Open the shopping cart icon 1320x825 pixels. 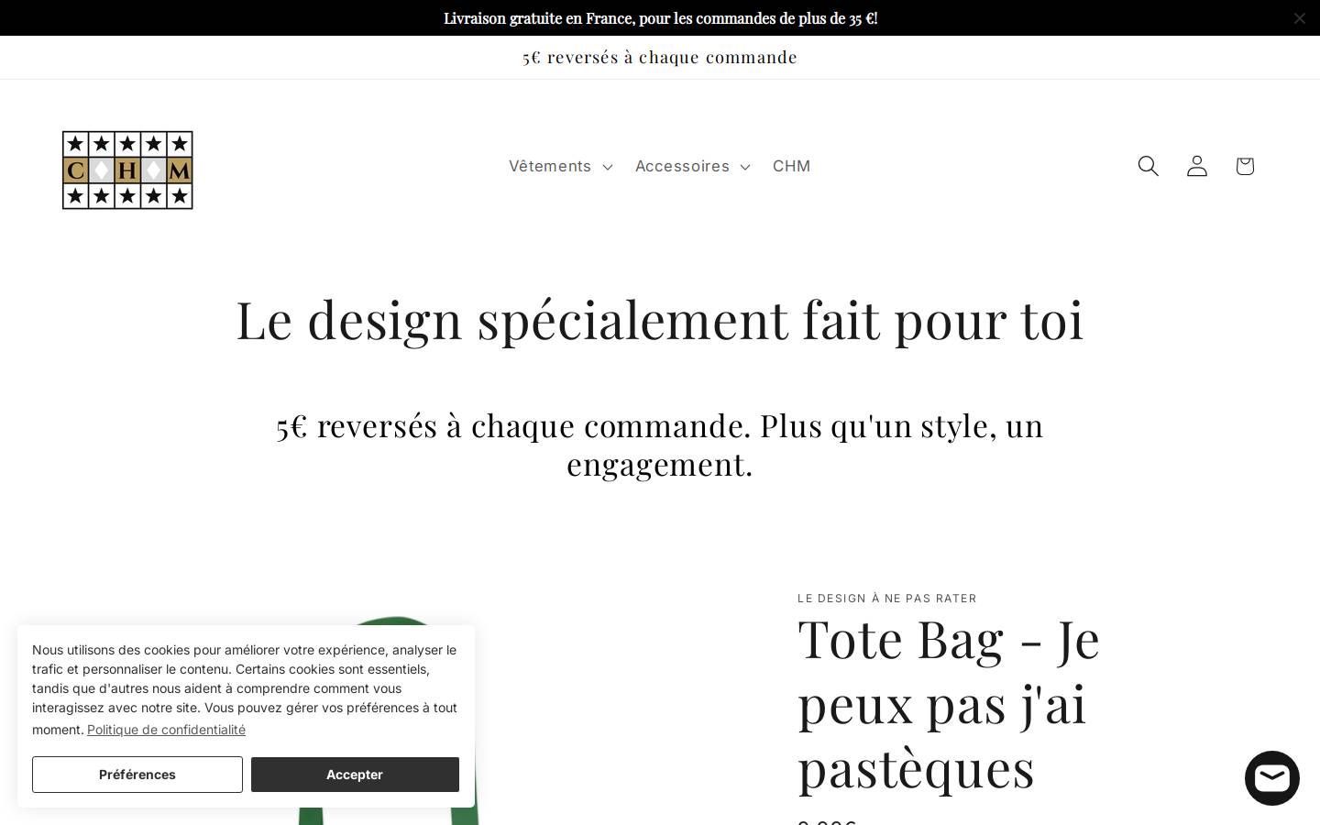coord(1245,166)
